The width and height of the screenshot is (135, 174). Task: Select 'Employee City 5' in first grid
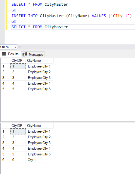pyautogui.click(x=39, y=89)
